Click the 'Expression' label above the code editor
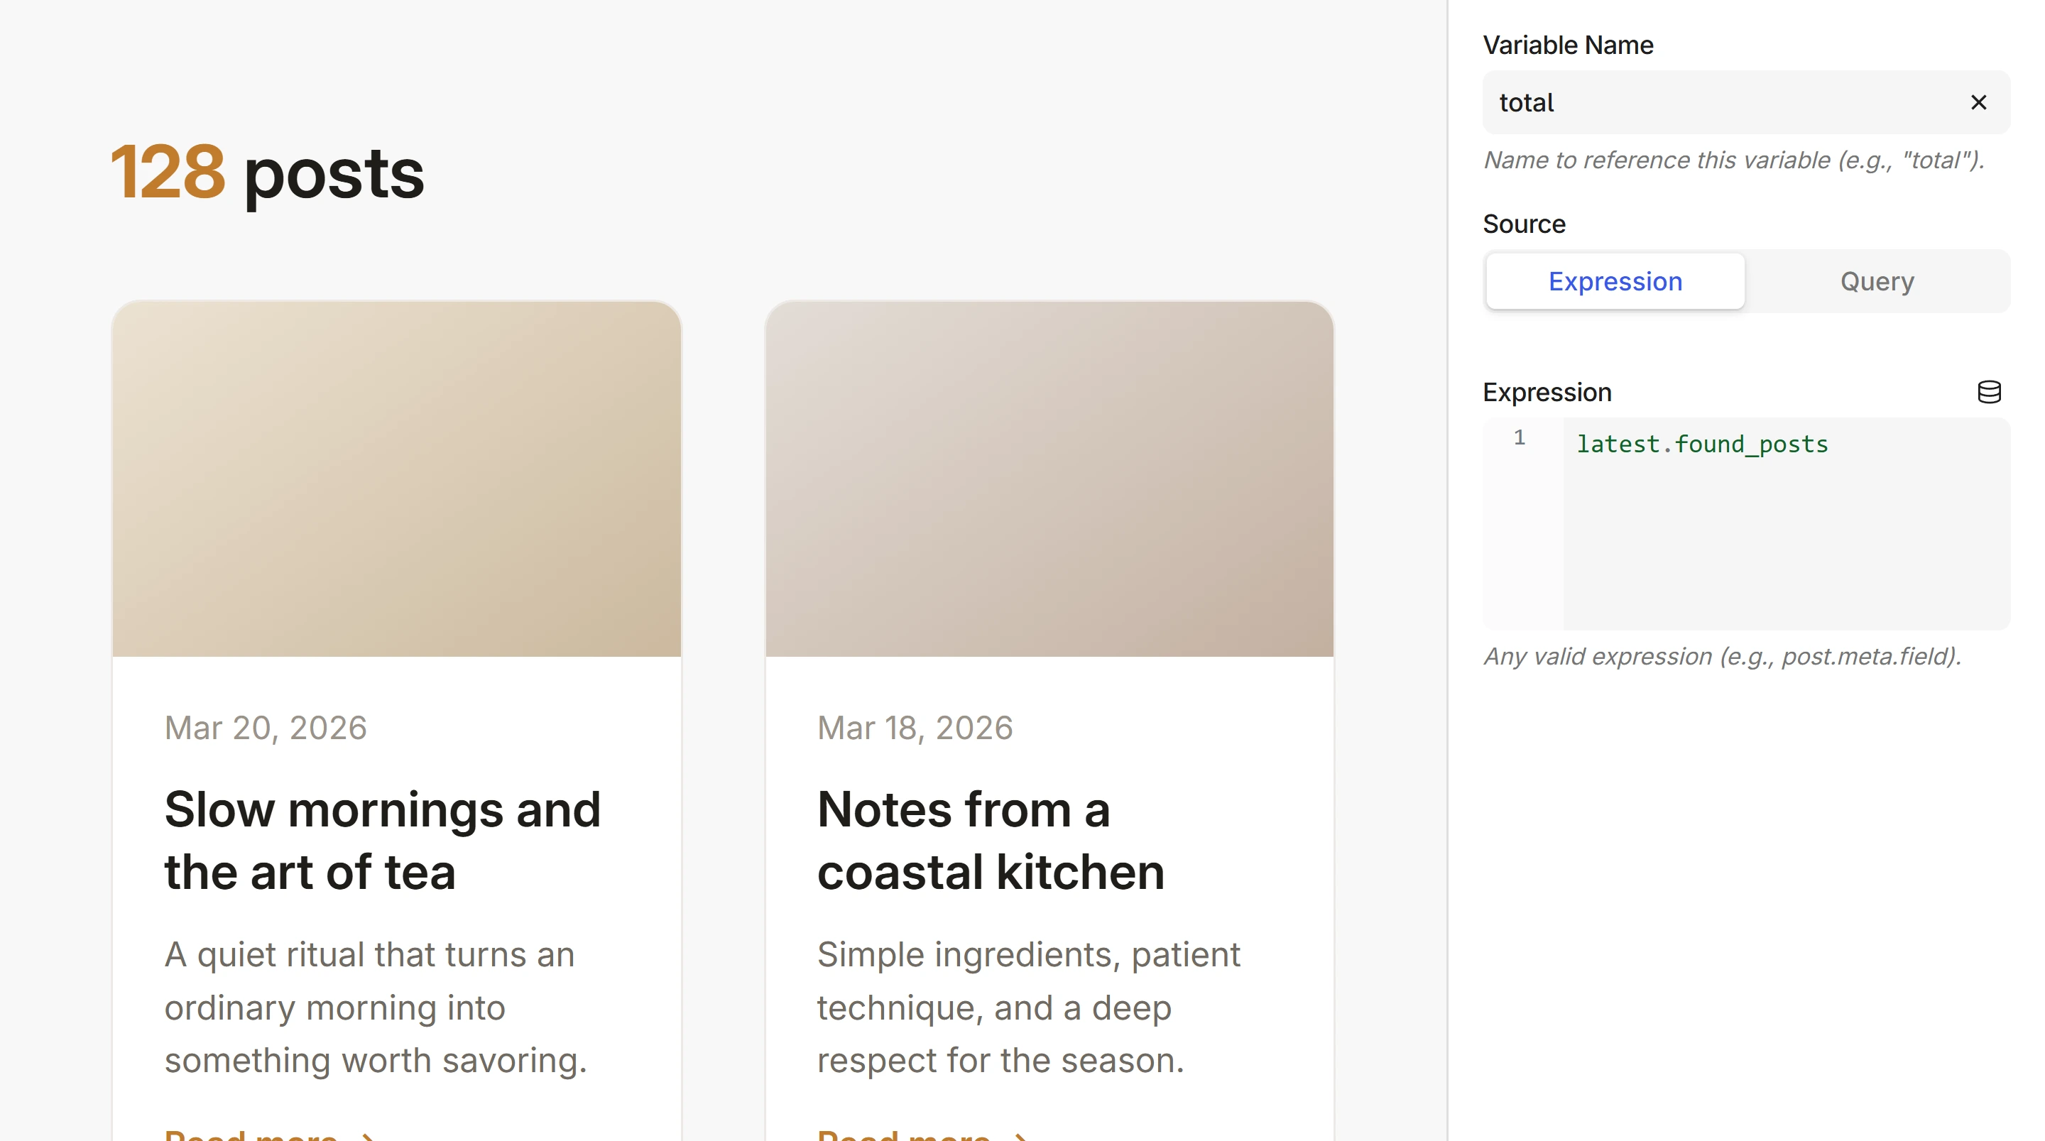 [x=1547, y=392]
